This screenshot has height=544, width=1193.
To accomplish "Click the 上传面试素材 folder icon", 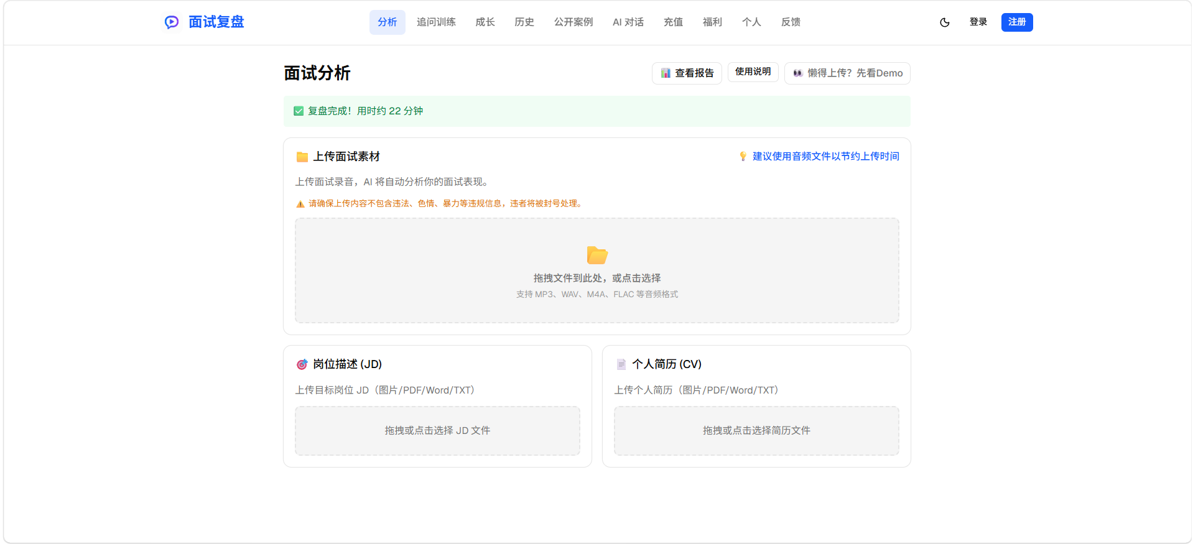I will pos(302,157).
